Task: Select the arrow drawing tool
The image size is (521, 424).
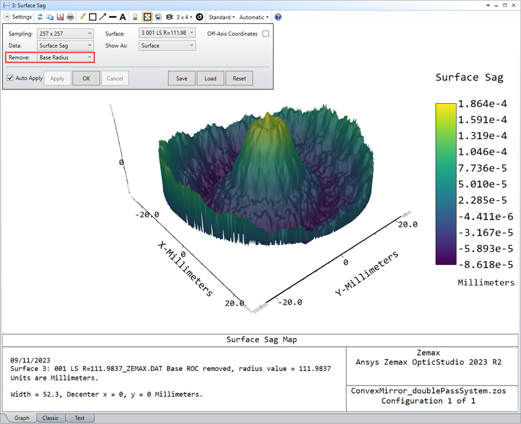Action: [x=103, y=17]
